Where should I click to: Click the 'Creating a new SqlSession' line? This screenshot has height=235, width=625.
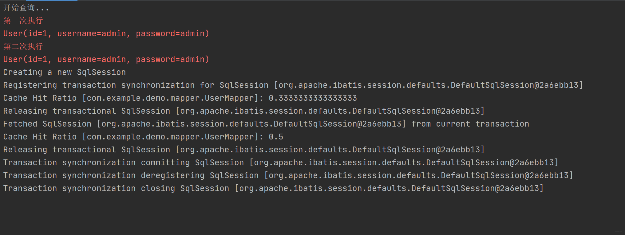[65, 72]
